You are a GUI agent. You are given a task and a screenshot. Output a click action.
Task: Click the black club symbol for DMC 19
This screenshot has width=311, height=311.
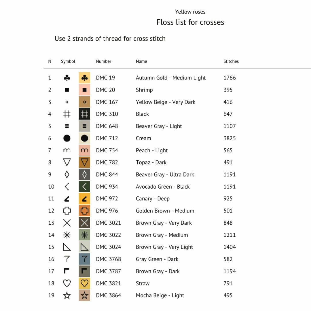click(67, 78)
